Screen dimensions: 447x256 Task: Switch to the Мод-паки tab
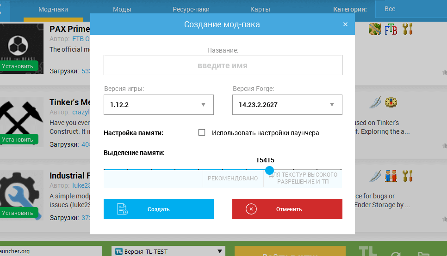[53, 9]
